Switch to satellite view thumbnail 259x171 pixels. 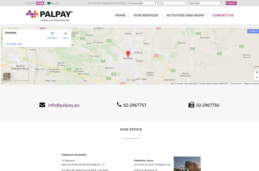(x=7, y=76)
